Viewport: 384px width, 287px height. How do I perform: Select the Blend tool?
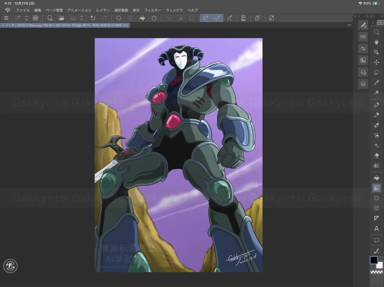[376, 165]
